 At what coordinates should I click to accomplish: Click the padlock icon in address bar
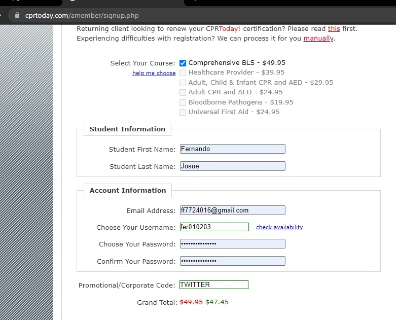coord(17,15)
